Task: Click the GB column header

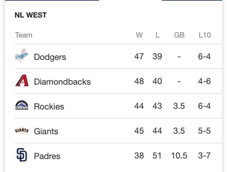Action: 179,35
